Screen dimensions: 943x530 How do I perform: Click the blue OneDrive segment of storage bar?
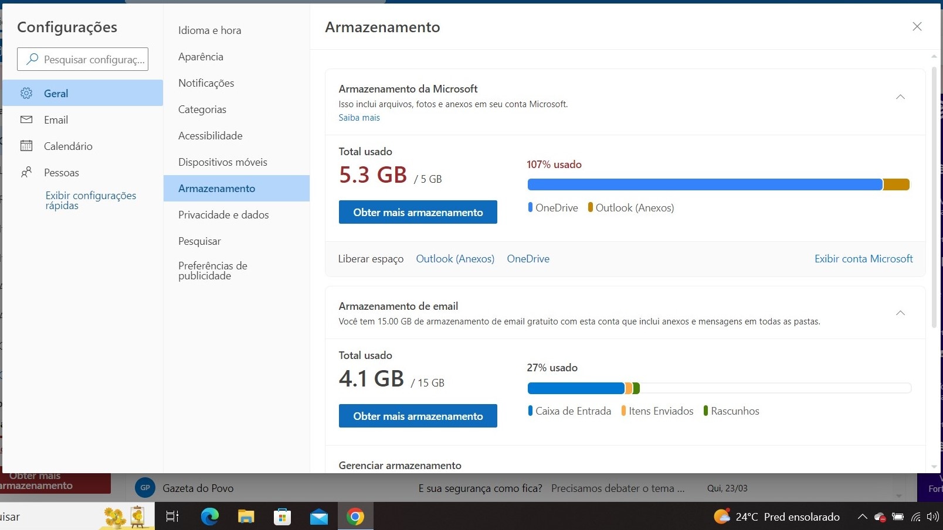click(x=705, y=184)
